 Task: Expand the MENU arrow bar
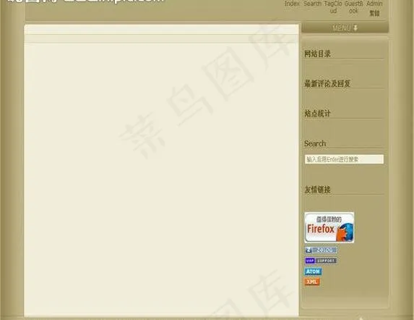click(345, 28)
